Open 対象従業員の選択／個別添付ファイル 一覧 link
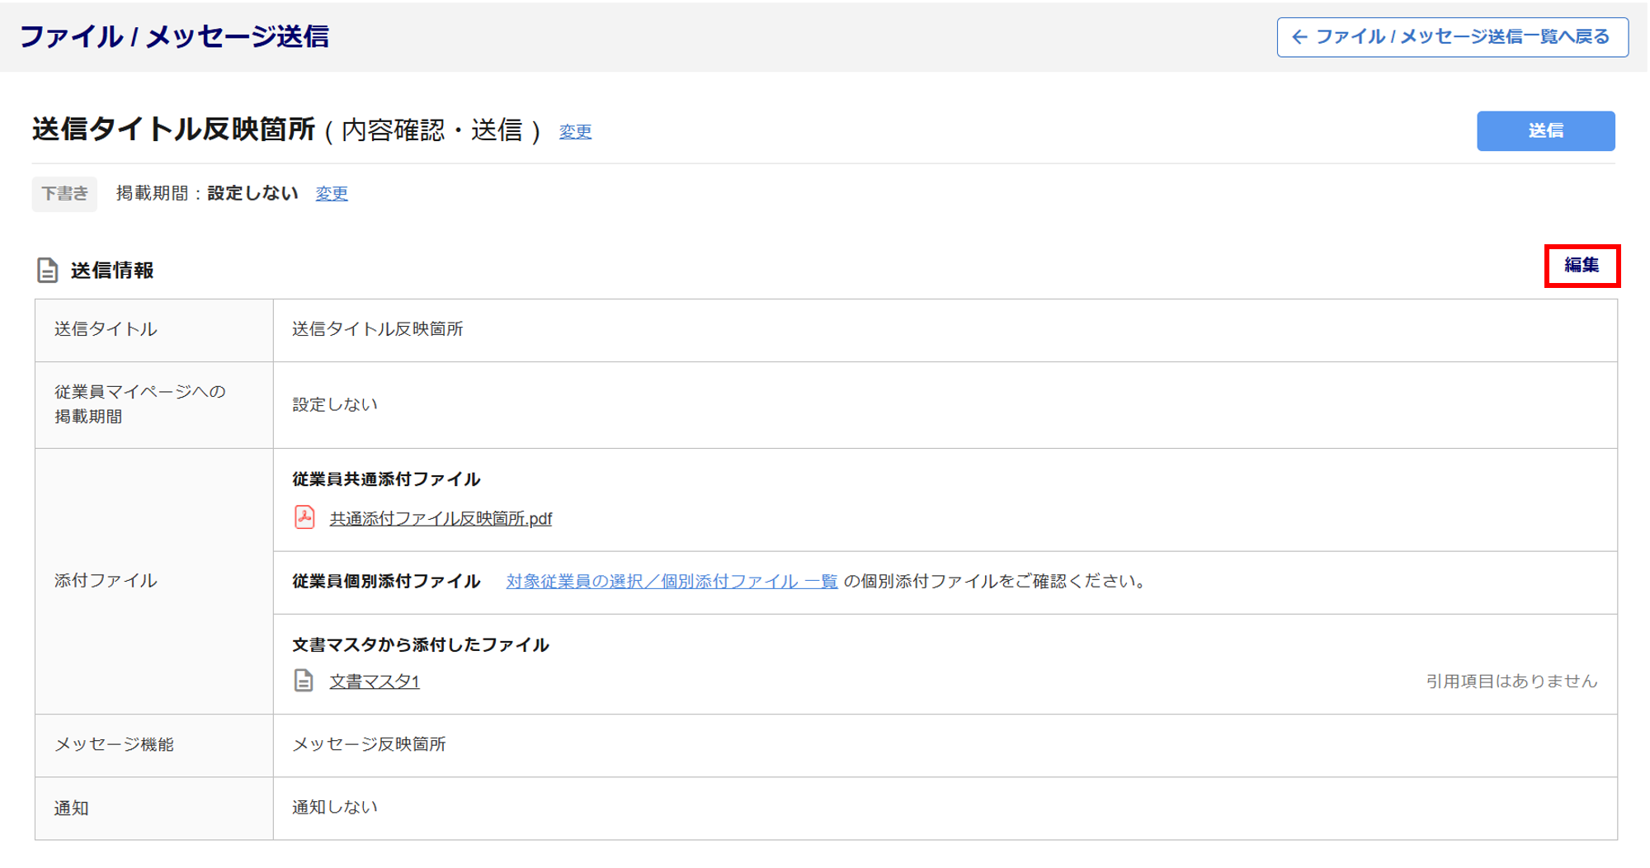The image size is (1650, 868). pos(672,581)
